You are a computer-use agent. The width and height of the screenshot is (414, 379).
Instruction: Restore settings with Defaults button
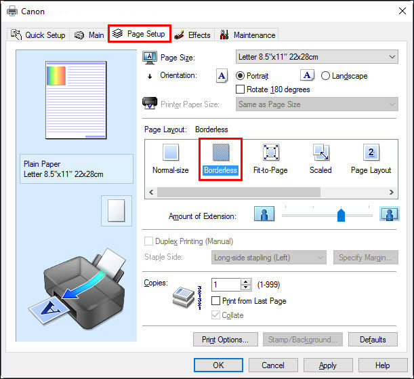tap(373, 340)
